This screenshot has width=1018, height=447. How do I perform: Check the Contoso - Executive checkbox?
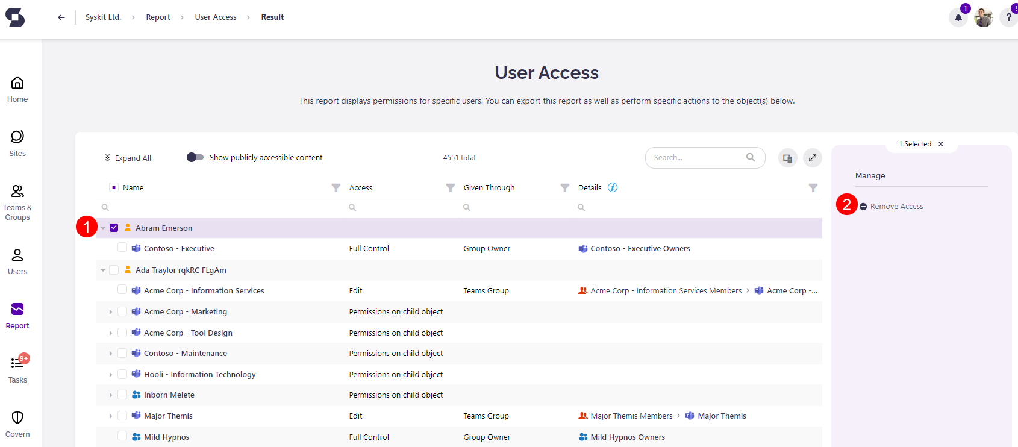[x=122, y=248]
